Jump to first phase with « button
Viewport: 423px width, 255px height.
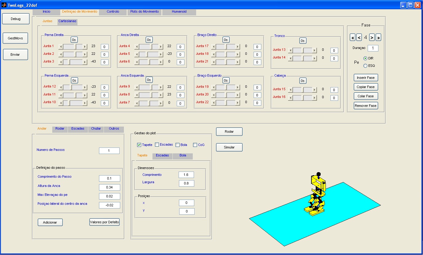pyautogui.click(x=353, y=38)
